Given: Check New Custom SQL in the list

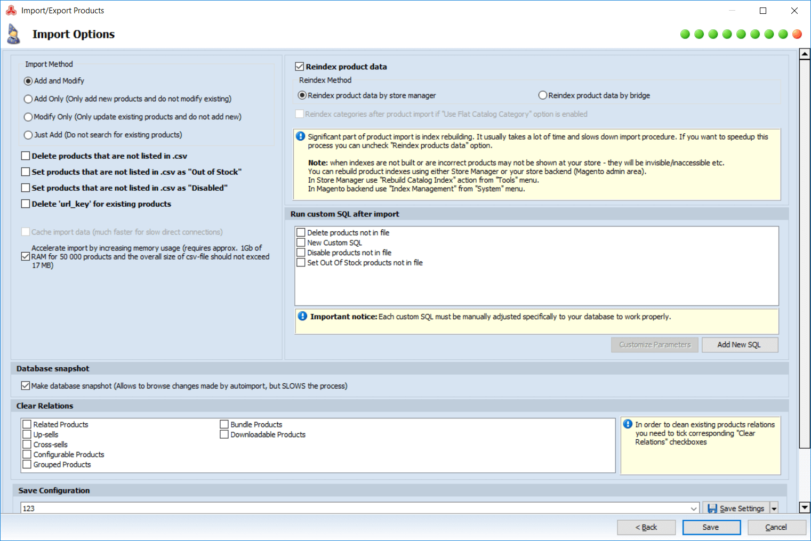Looking at the screenshot, I should (301, 243).
